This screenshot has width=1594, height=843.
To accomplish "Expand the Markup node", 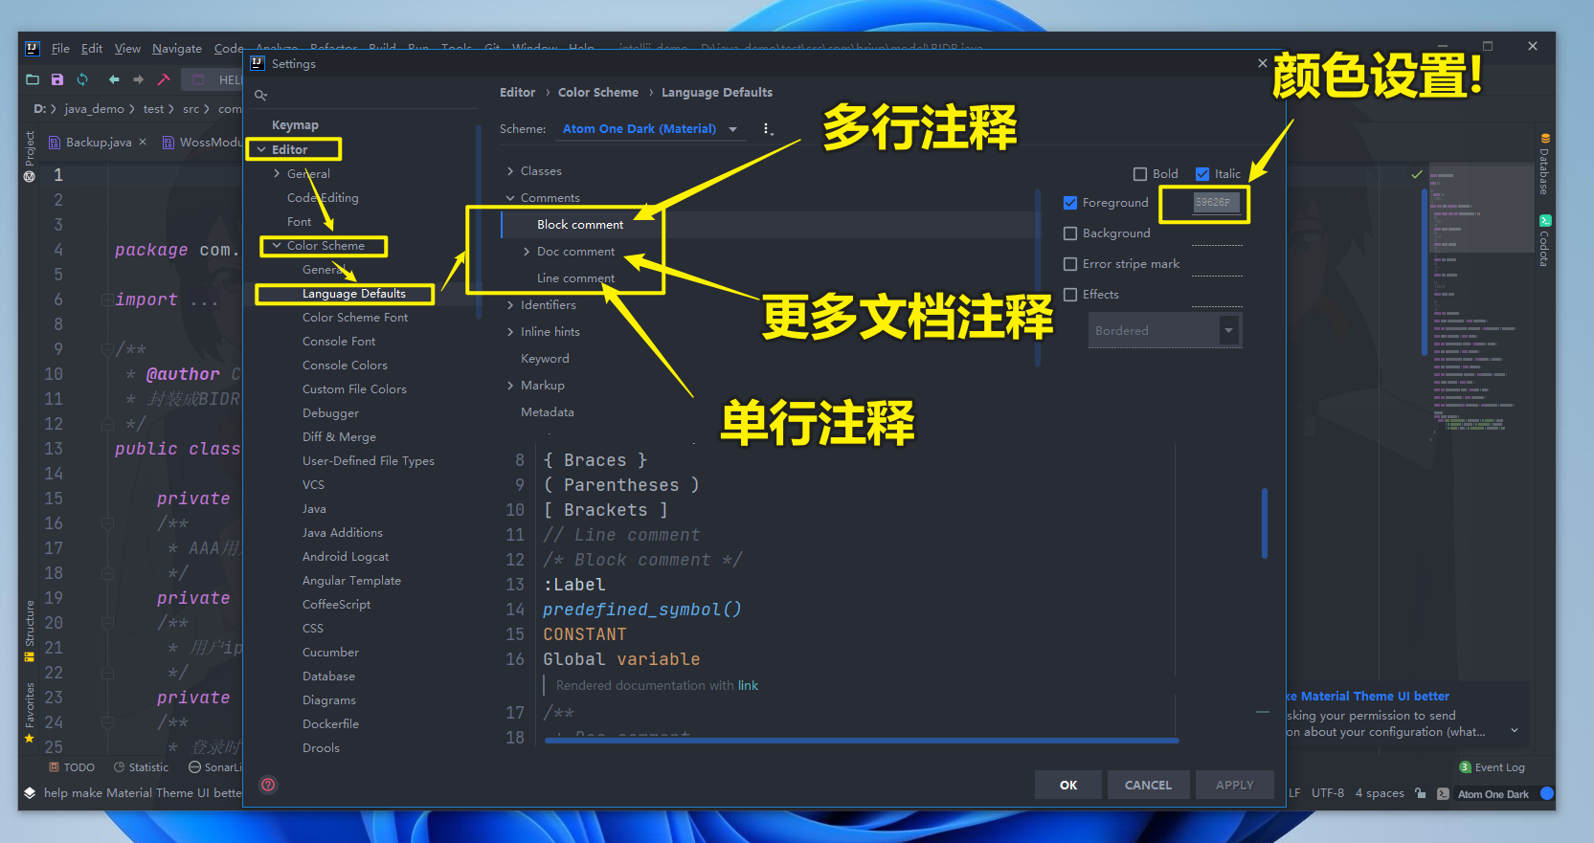I will tap(510, 386).
